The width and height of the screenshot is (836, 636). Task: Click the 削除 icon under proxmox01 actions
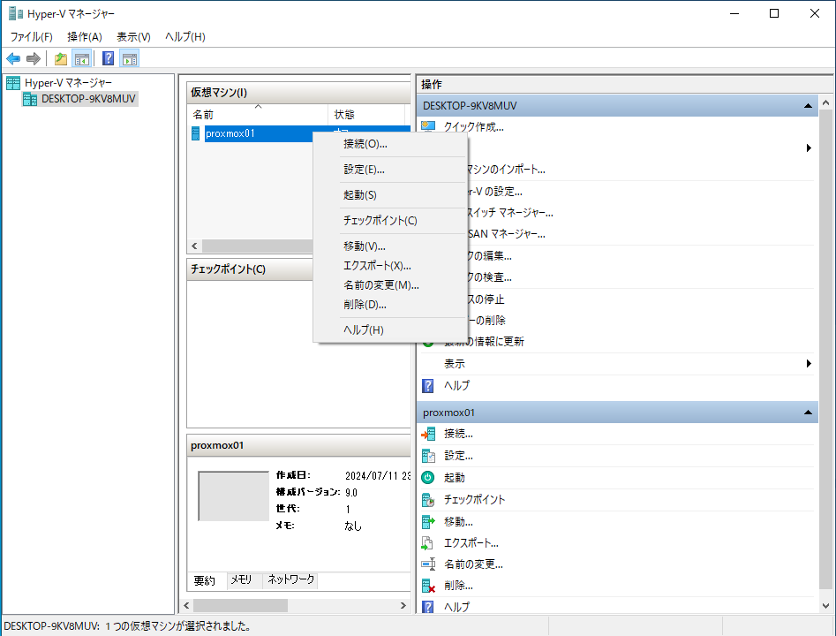[x=429, y=586]
